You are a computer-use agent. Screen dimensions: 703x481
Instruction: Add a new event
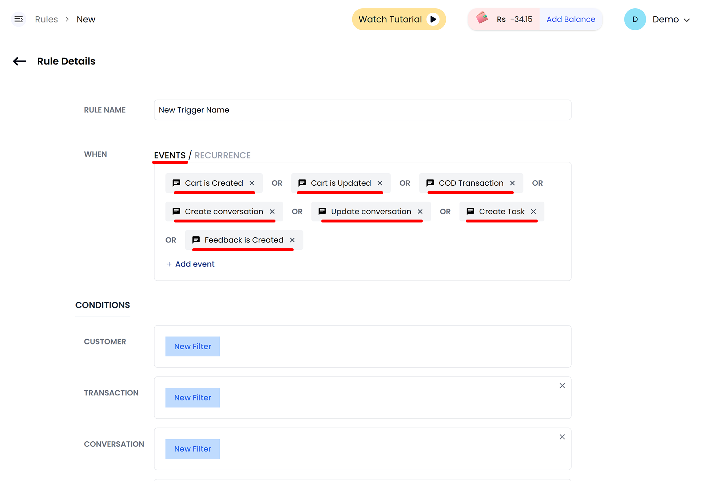point(190,264)
